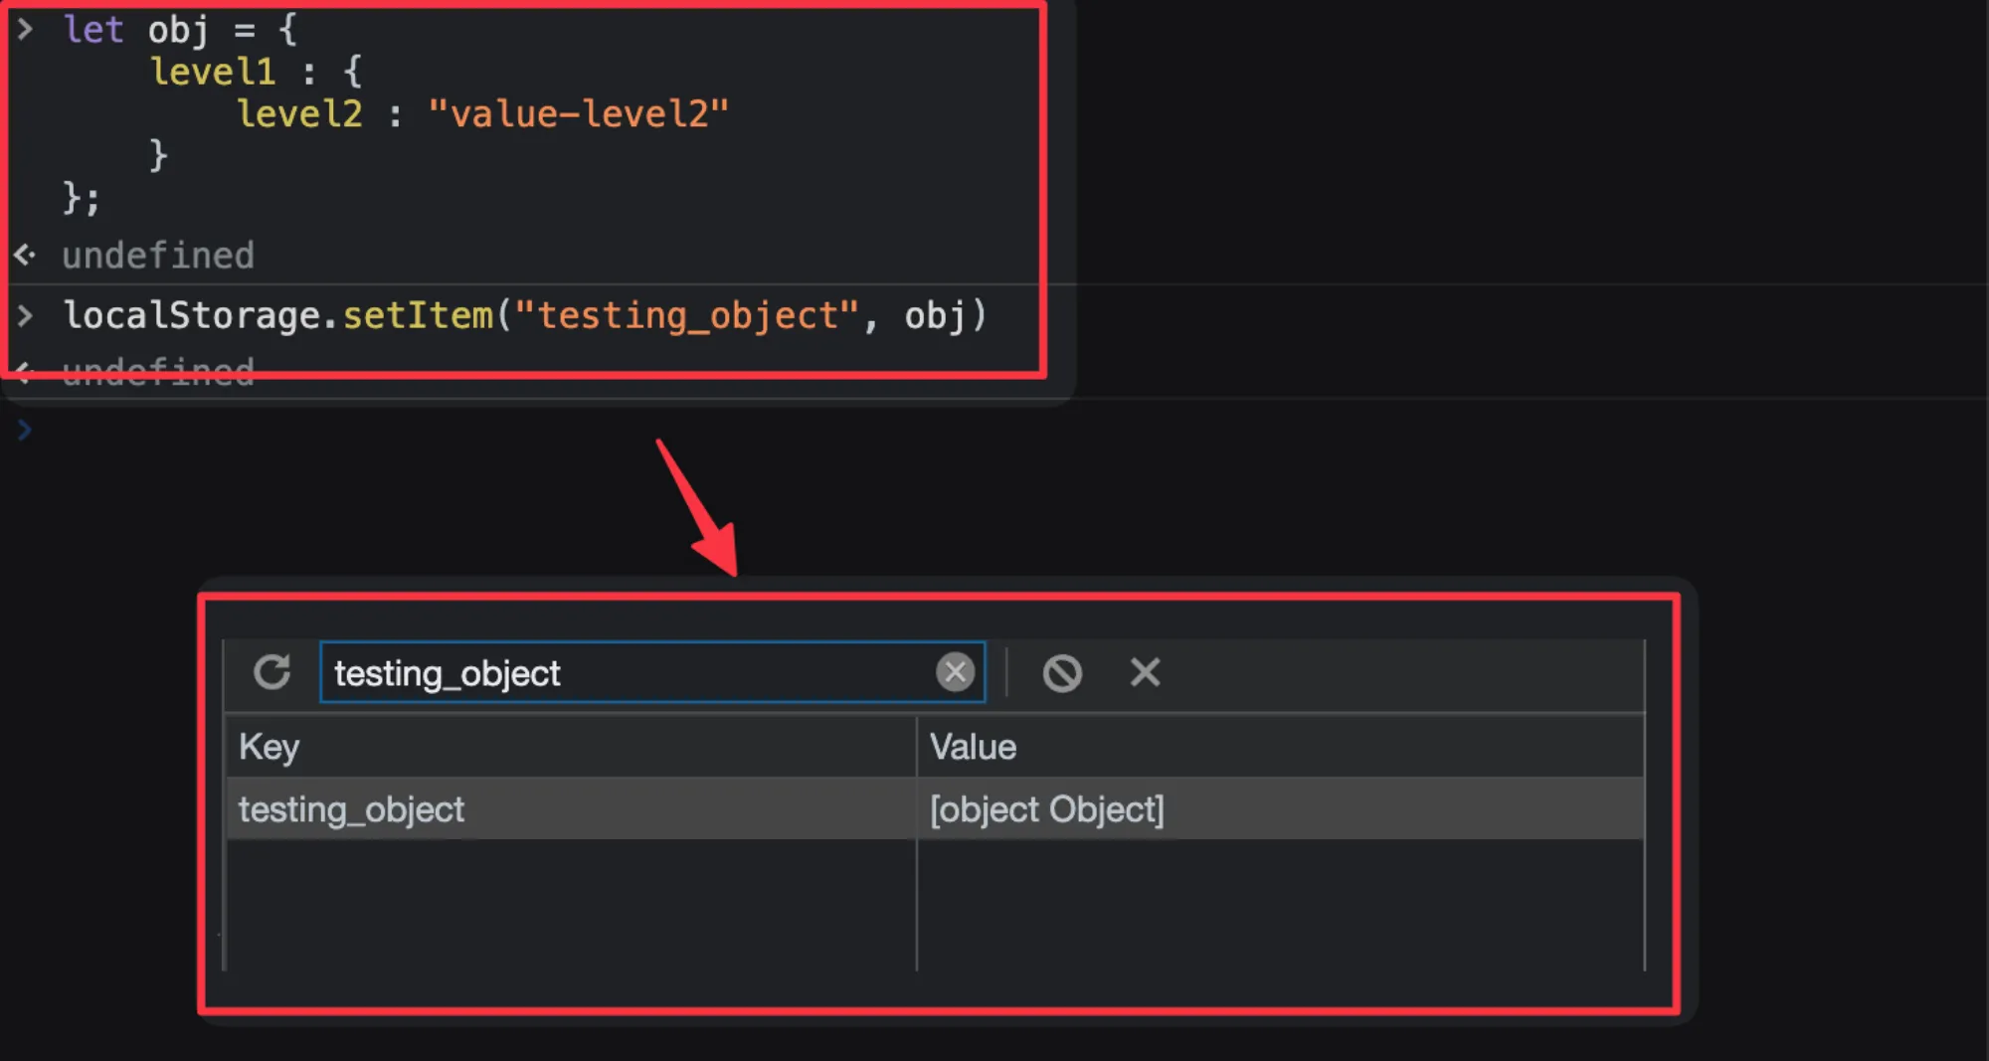Click the delete selected X icon

click(x=1145, y=672)
